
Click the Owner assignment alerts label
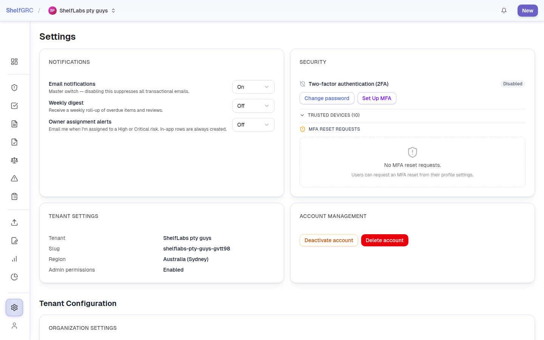pyautogui.click(x=80, y=122)
